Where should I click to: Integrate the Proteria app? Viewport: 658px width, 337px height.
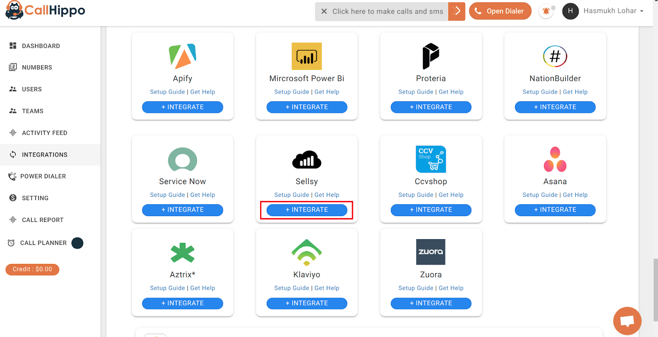pyautogui.click(x=431, y=107)
